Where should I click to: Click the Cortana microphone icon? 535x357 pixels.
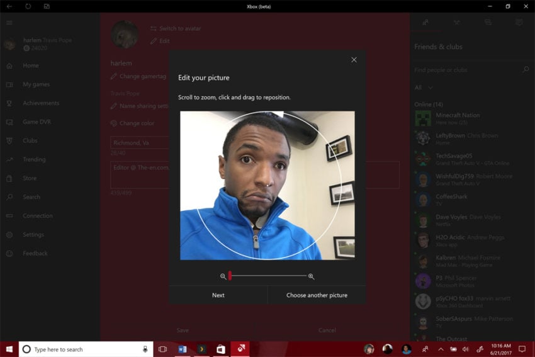[x=145, y=349]
